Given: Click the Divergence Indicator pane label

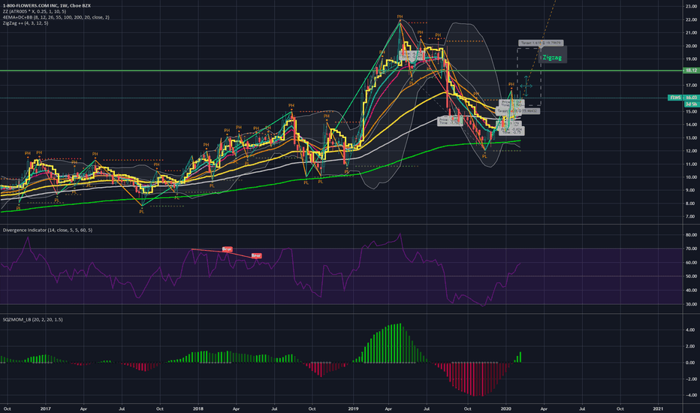Looking at the screenshot, I should [x=47, y=230].
